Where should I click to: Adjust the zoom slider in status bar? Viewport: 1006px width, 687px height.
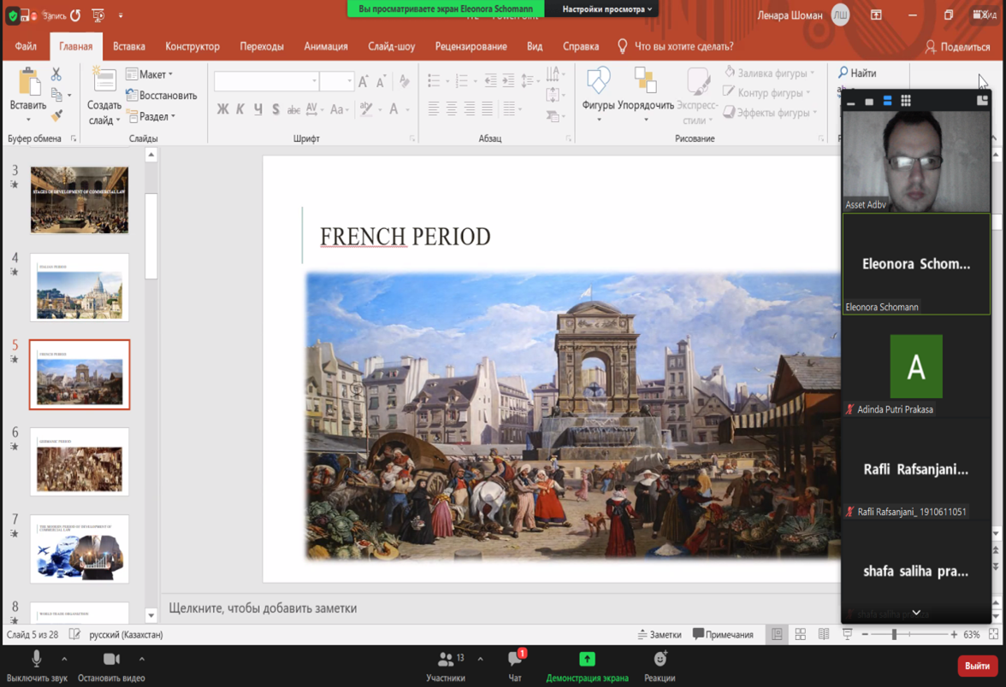[894, 634]
